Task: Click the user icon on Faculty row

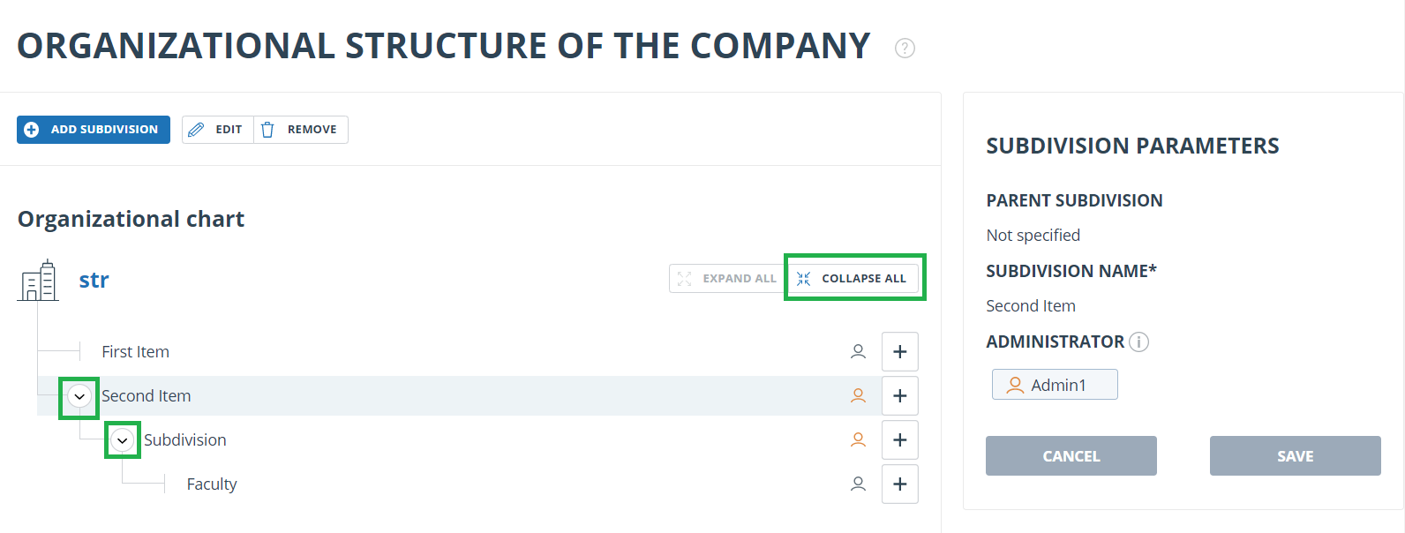Action: tap(858, 484)
